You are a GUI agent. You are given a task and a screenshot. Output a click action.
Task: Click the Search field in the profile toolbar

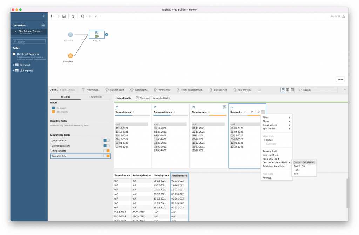[x=319, y=90]
